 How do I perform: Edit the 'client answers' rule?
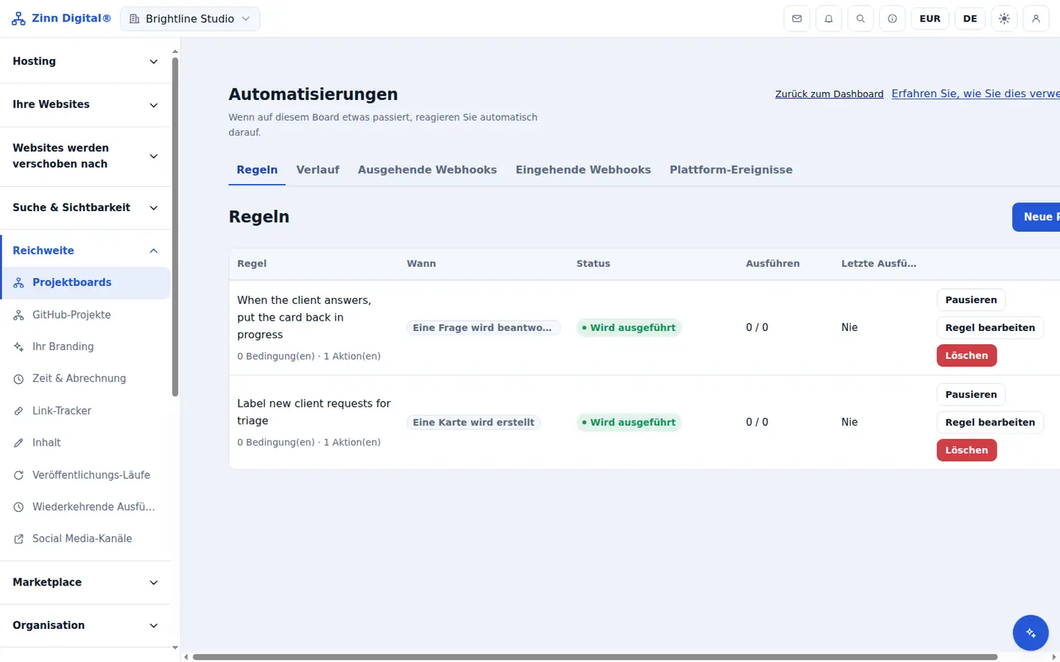pos(990,328)
